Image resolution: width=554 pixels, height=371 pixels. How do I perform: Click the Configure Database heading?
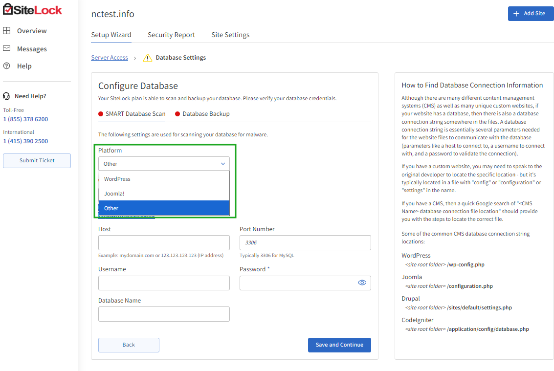tap(138, 86)
